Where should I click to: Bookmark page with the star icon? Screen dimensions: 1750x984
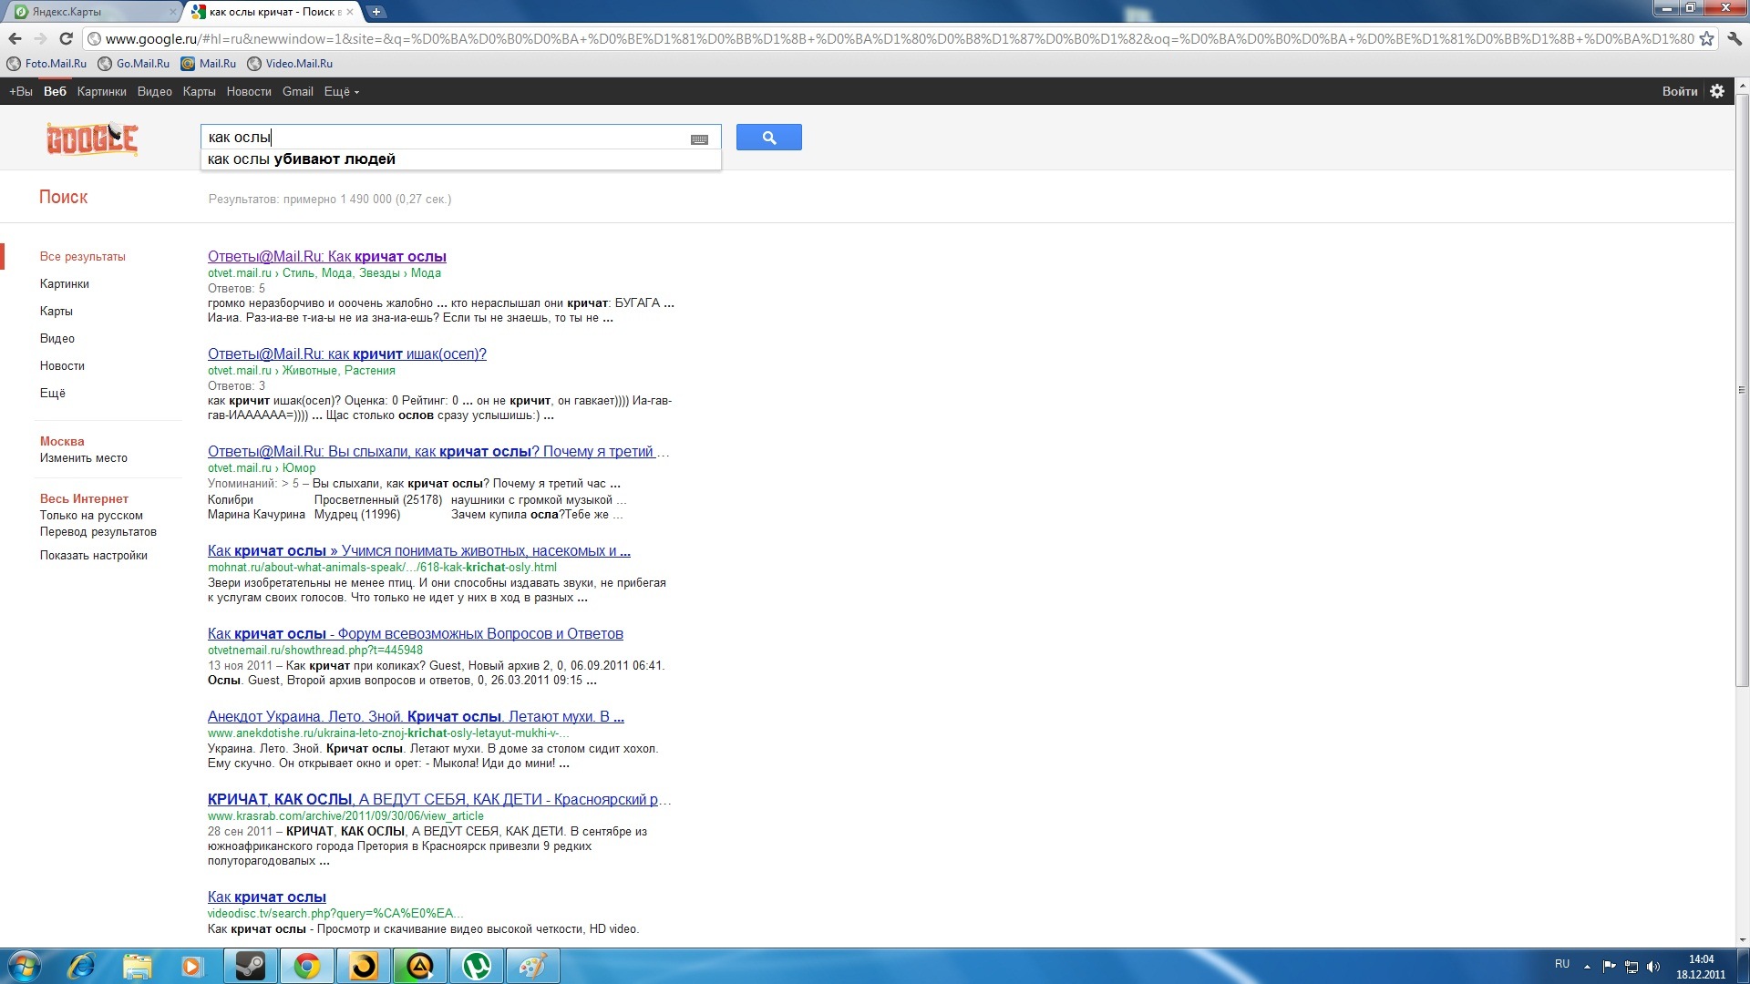pyautogui.click(x=1706, y=38)
